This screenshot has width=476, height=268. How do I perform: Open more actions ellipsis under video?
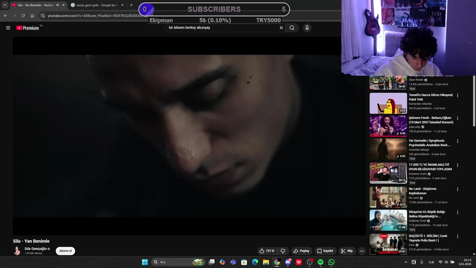(362, 251)
